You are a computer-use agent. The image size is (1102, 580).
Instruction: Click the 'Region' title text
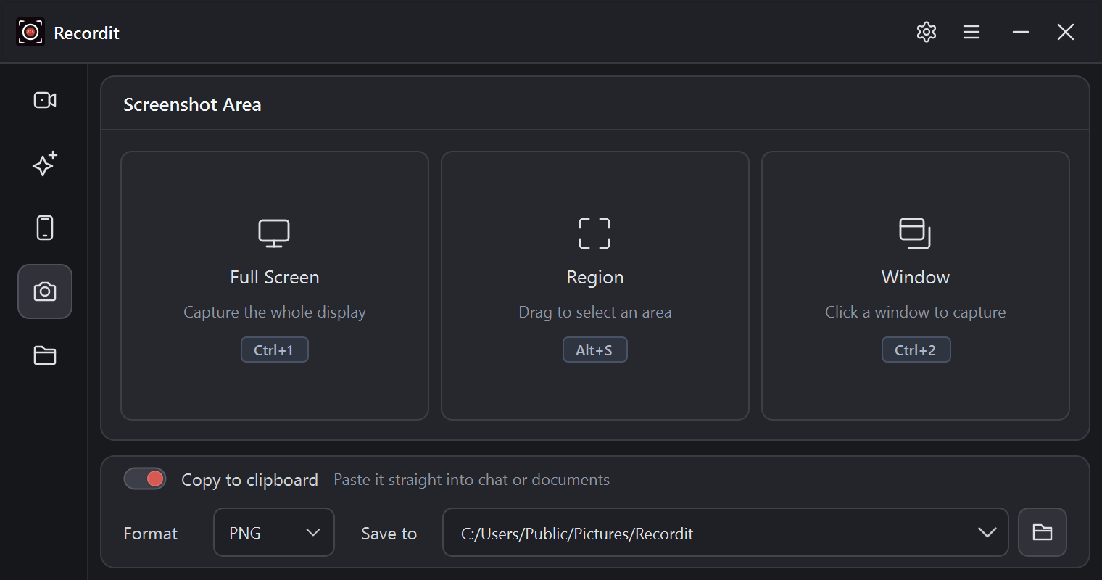click(595, 278)
